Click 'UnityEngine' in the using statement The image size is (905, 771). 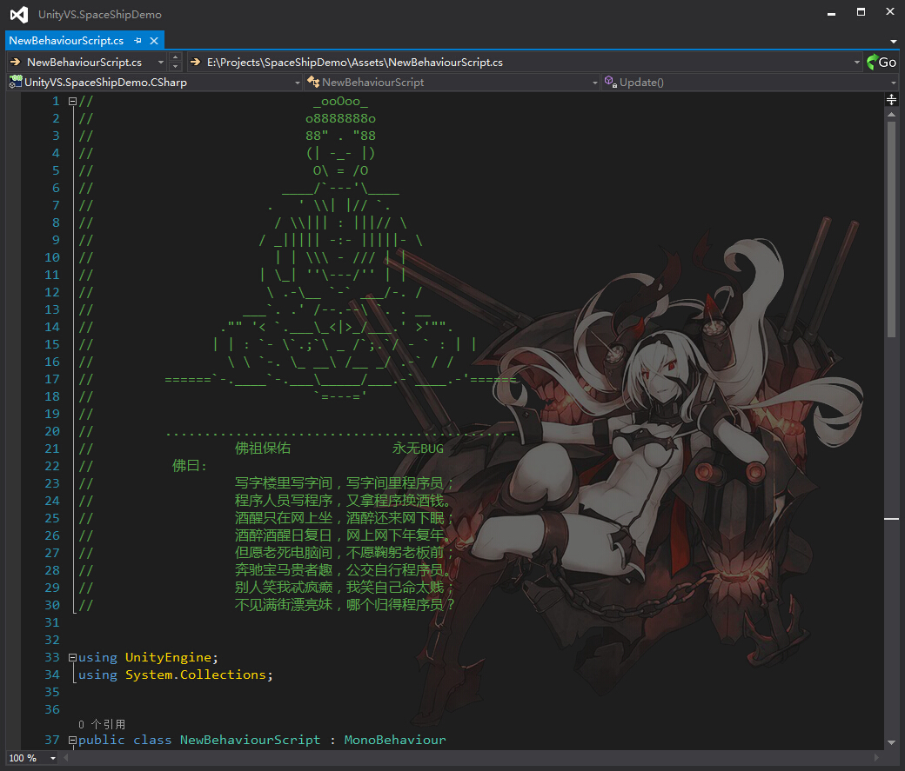pos(168,657)
